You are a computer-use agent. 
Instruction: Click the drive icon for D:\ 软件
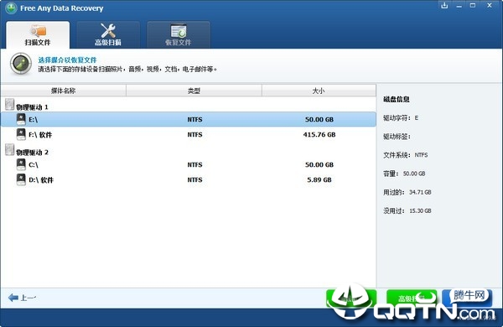[x=21, y=179]
